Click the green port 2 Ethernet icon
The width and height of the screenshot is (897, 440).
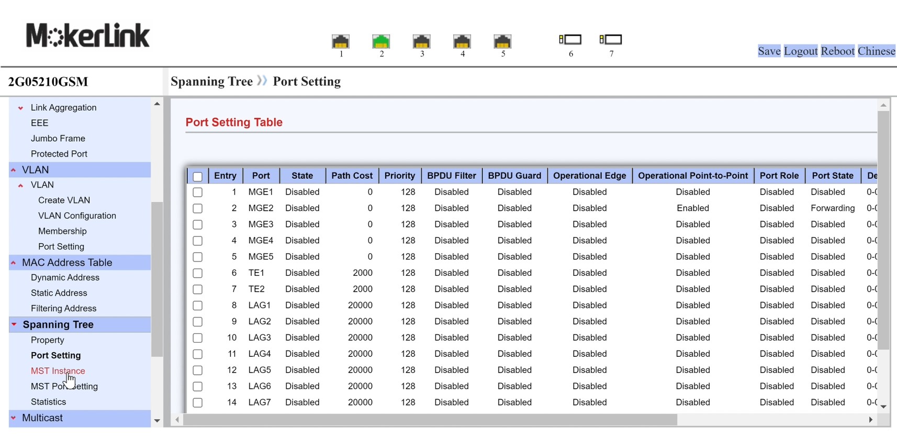point(381,41)
